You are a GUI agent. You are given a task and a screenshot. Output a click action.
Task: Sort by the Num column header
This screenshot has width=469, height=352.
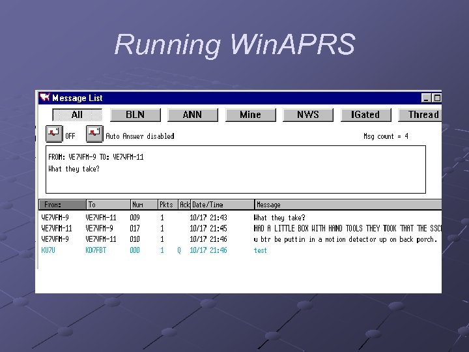point(144,205)
